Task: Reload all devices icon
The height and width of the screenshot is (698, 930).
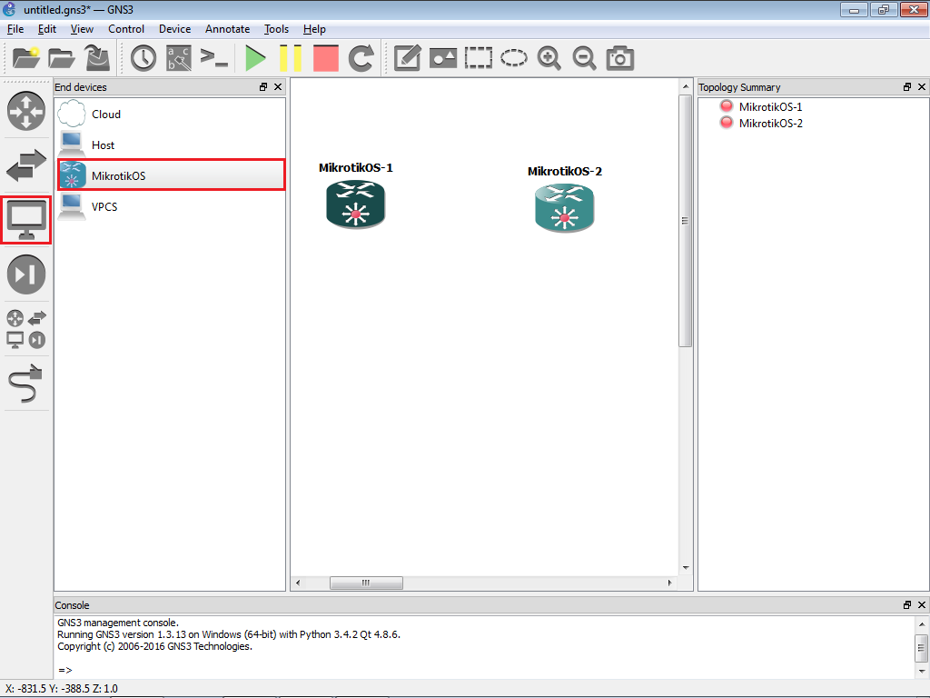Action: (361, 58)
